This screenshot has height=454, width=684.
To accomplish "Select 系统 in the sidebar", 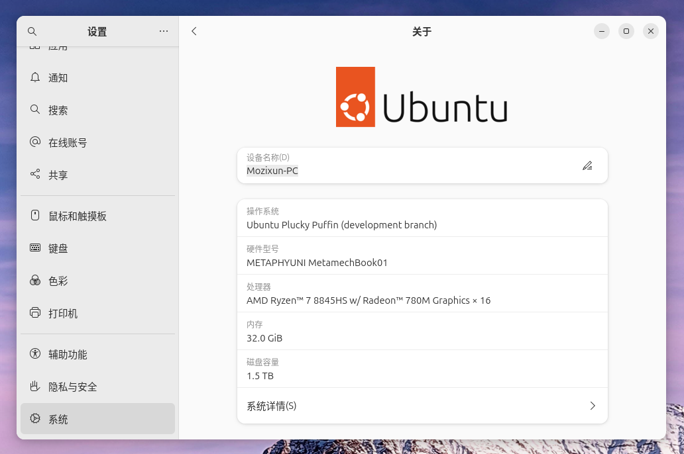I will click(97, 419).
